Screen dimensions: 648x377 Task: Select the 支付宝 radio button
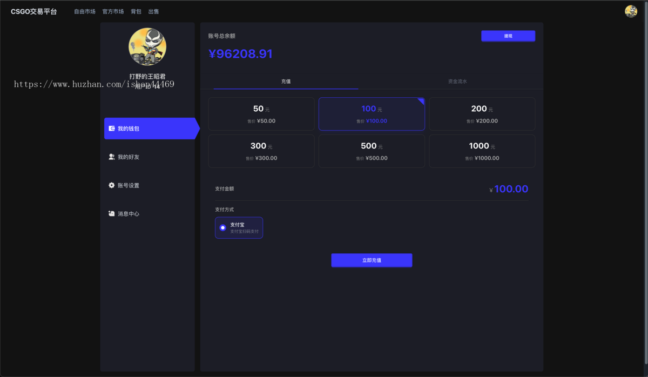pos(222,228)
